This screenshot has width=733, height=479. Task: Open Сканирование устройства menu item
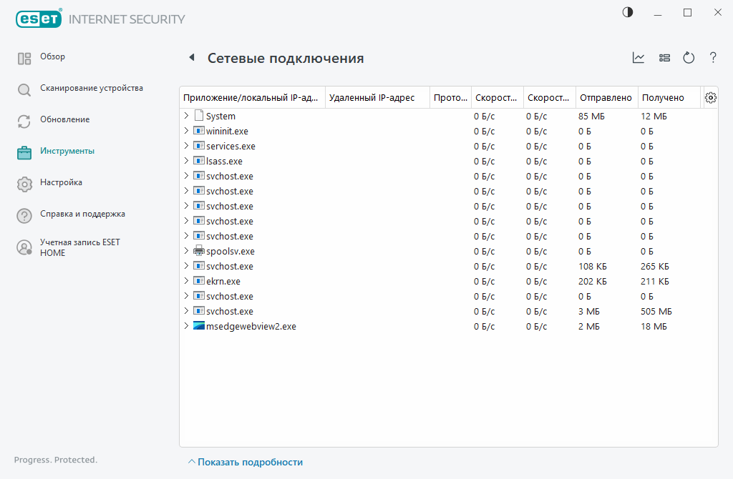pos(92,88)
